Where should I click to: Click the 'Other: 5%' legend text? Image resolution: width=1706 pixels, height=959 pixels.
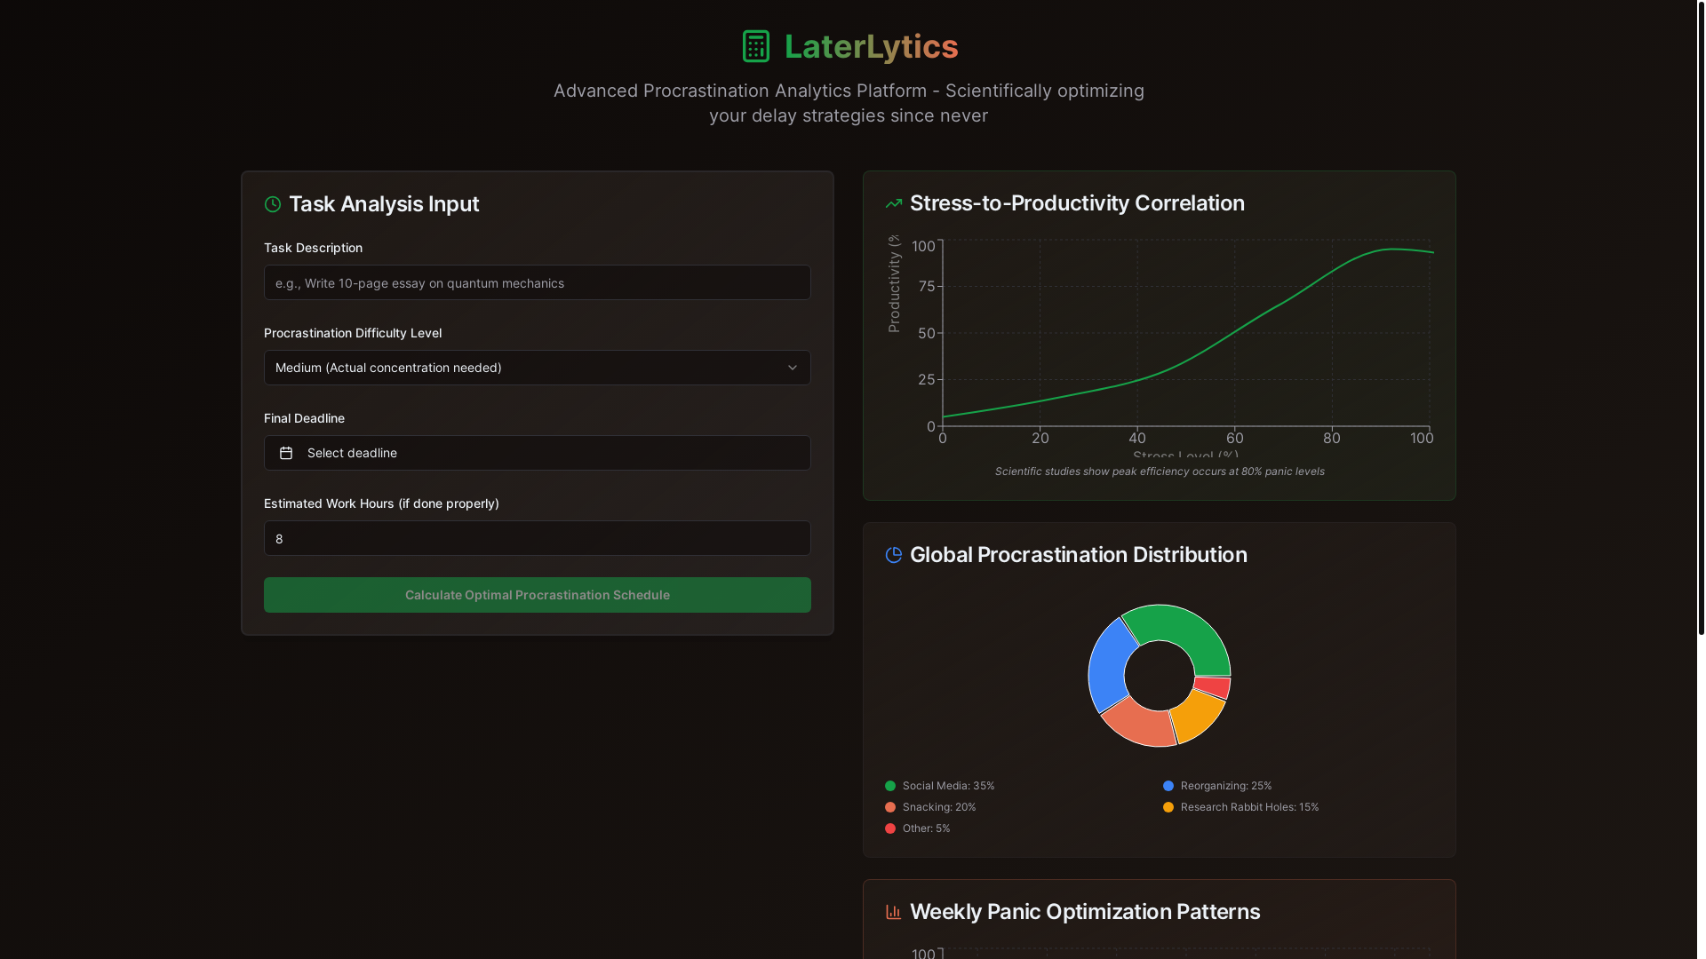click(x=926, y=828)
